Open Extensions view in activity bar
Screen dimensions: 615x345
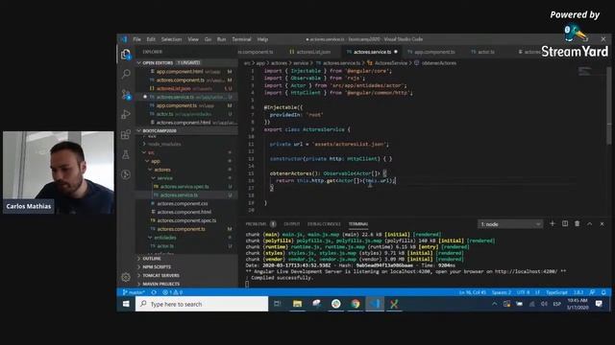(x=126, y=134)
